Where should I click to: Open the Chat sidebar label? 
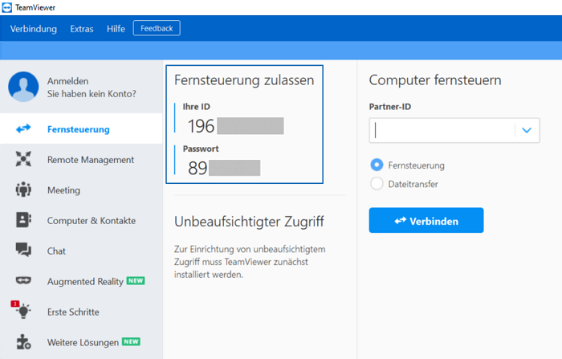pyautogui.click(x=56, y=251)
